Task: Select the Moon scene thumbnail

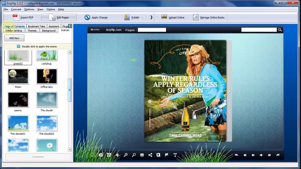Action: (x=18, y=77)
